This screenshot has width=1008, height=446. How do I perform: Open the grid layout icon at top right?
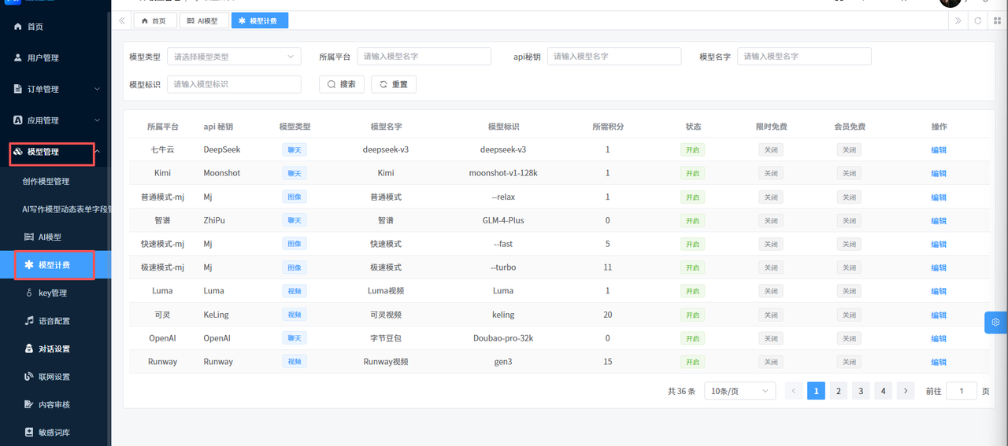[x=997, y=20]
